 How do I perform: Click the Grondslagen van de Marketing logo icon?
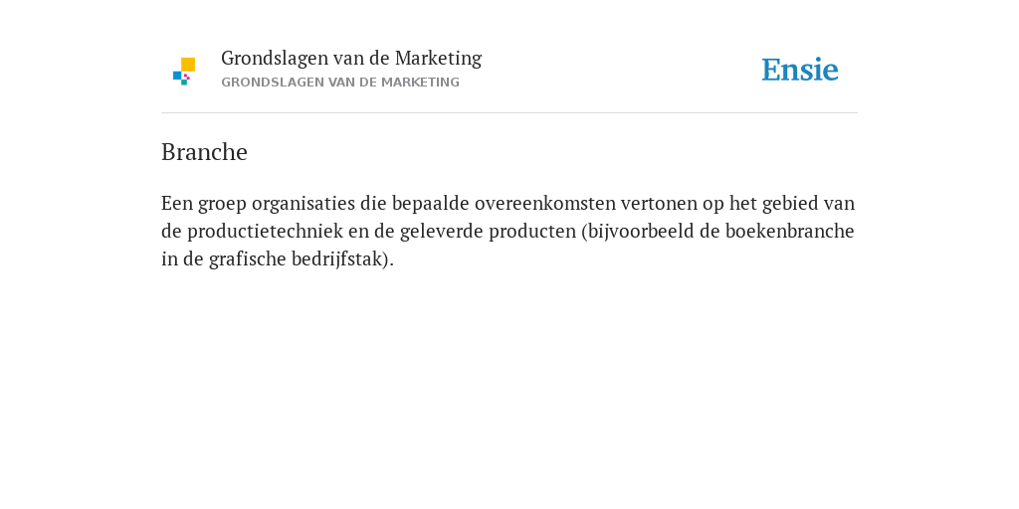[184, 72]
